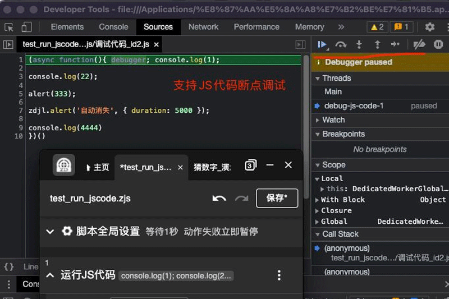Click the Step out of function icon
The height and width of the screenshot is (299, 449).
coord(377,44)
